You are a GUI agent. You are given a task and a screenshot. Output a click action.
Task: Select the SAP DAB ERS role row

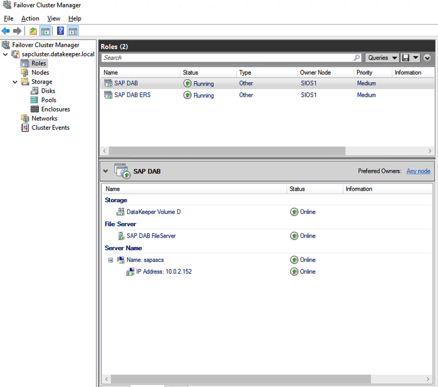(132, 95)
